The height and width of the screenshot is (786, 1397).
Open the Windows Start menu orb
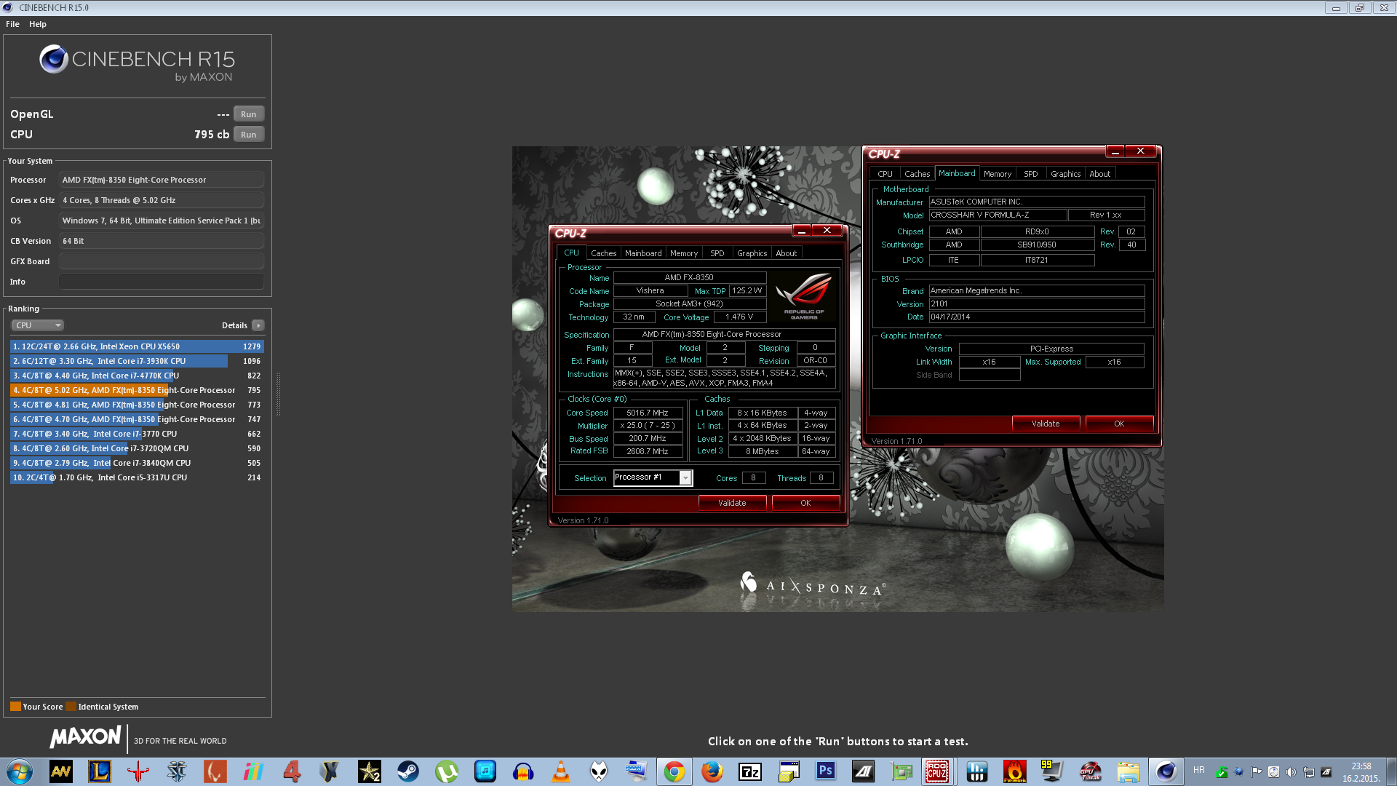pos(19,771)
